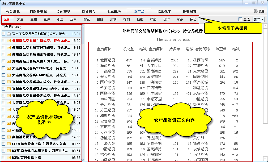Open the 操作 dropdown menu

pos(258,19)
